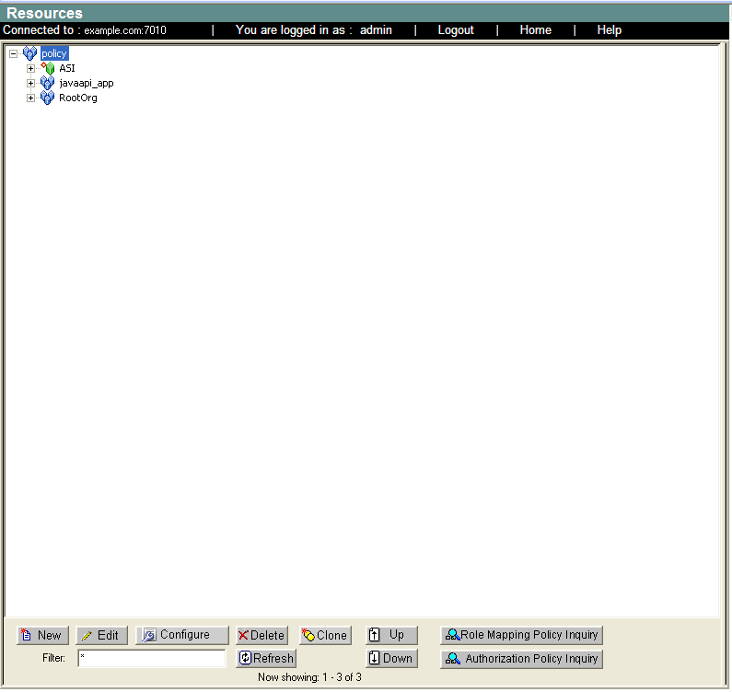The image size is (732, 692).
Task: Expand the ASI tree node
Action: [30, 69]
